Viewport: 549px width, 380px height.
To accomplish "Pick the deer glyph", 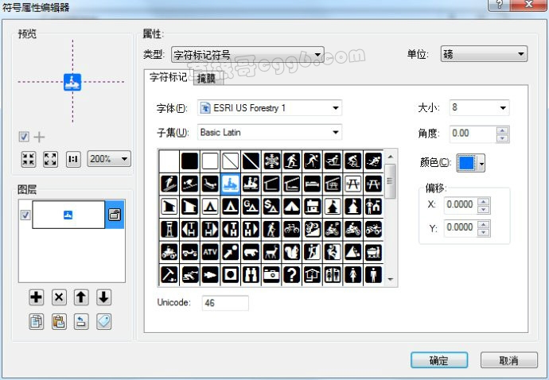I will [x=271, y=252].
